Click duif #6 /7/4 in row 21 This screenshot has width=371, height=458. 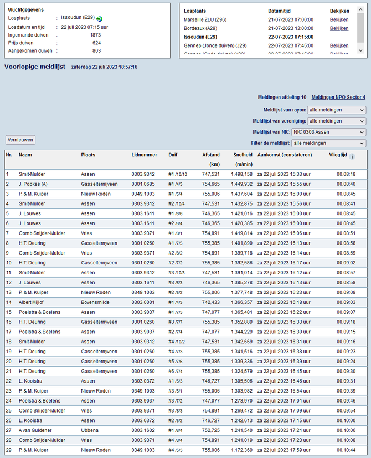[176, 372]
